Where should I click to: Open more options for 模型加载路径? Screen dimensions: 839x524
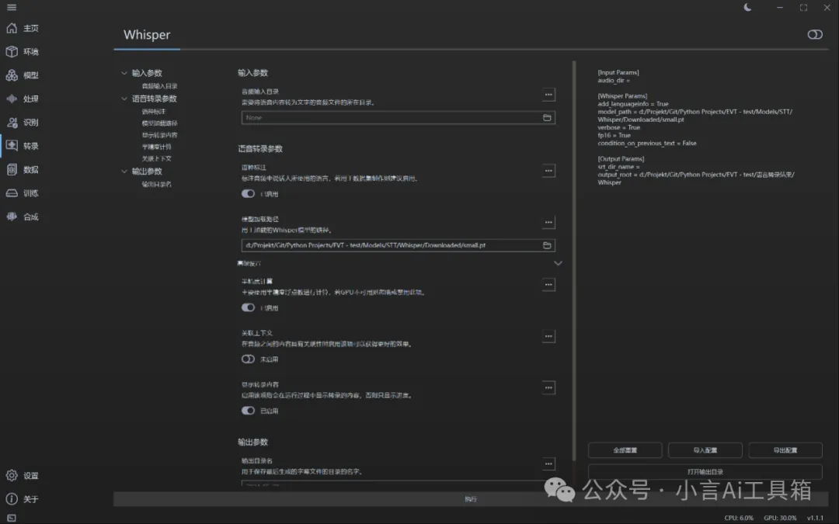pos(548,223)
